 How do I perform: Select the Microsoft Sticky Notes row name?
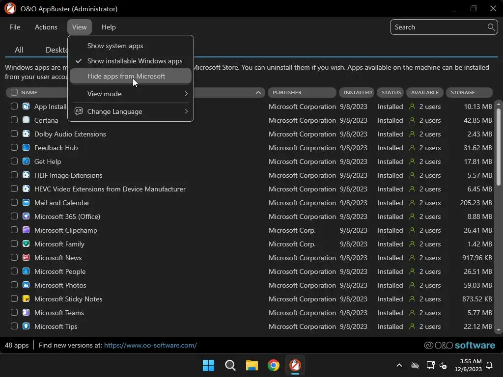[x=68, y=299]
